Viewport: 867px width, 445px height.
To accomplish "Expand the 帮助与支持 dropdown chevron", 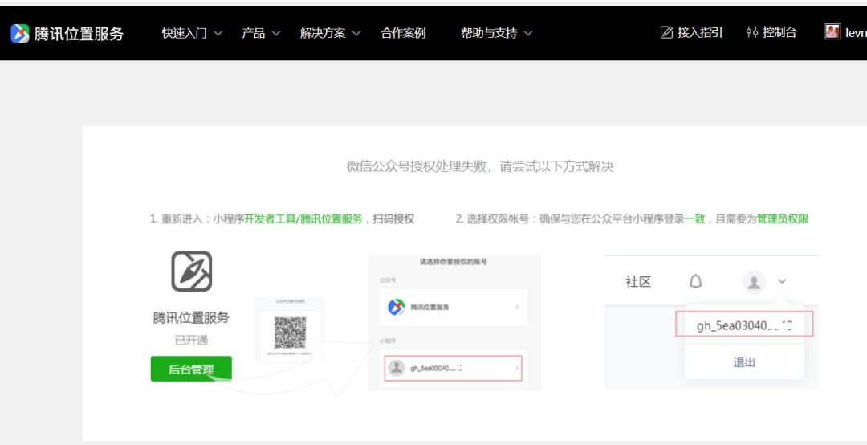I will pyautogui.click(x=528, y=33).
